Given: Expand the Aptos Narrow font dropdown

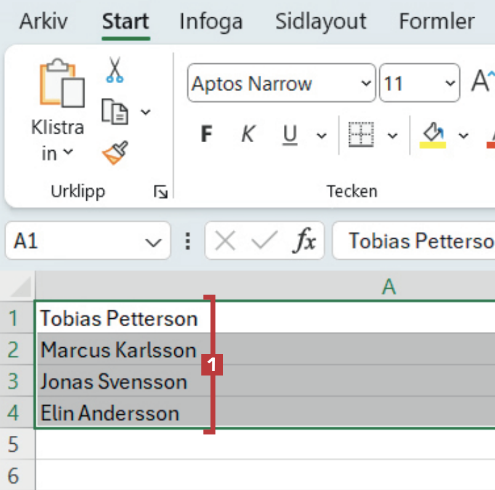Looking at the screenshot, I should click(x=366, y=83).
